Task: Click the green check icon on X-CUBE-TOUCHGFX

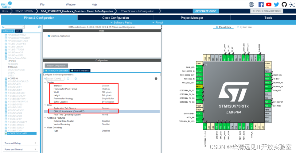Action: (x=6, y=133)
